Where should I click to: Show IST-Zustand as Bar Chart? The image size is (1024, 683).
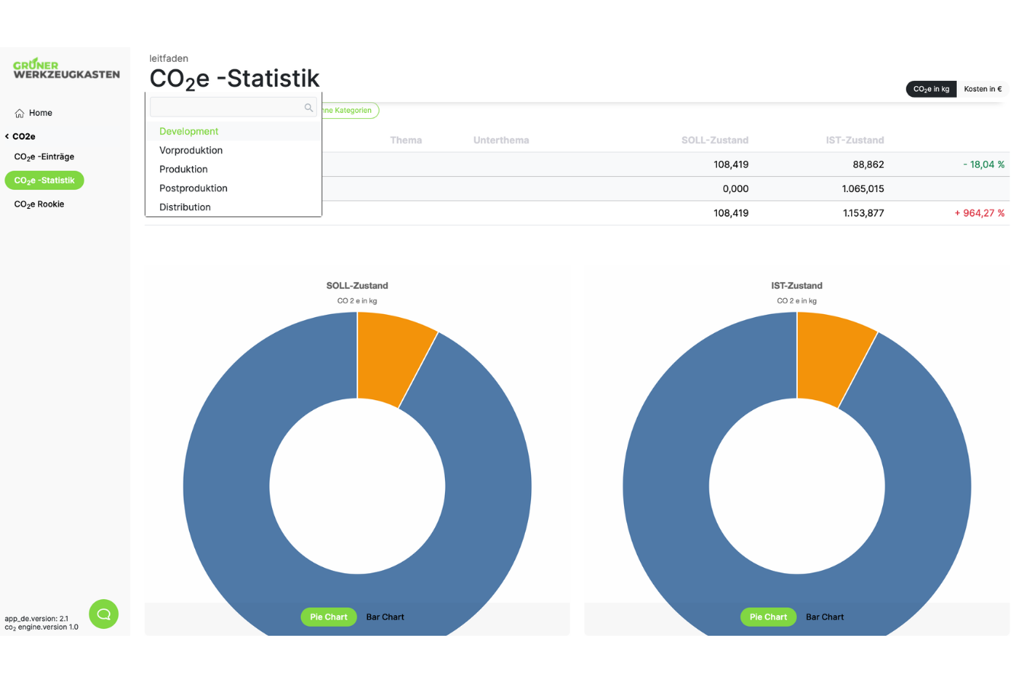tap(824, 617)
